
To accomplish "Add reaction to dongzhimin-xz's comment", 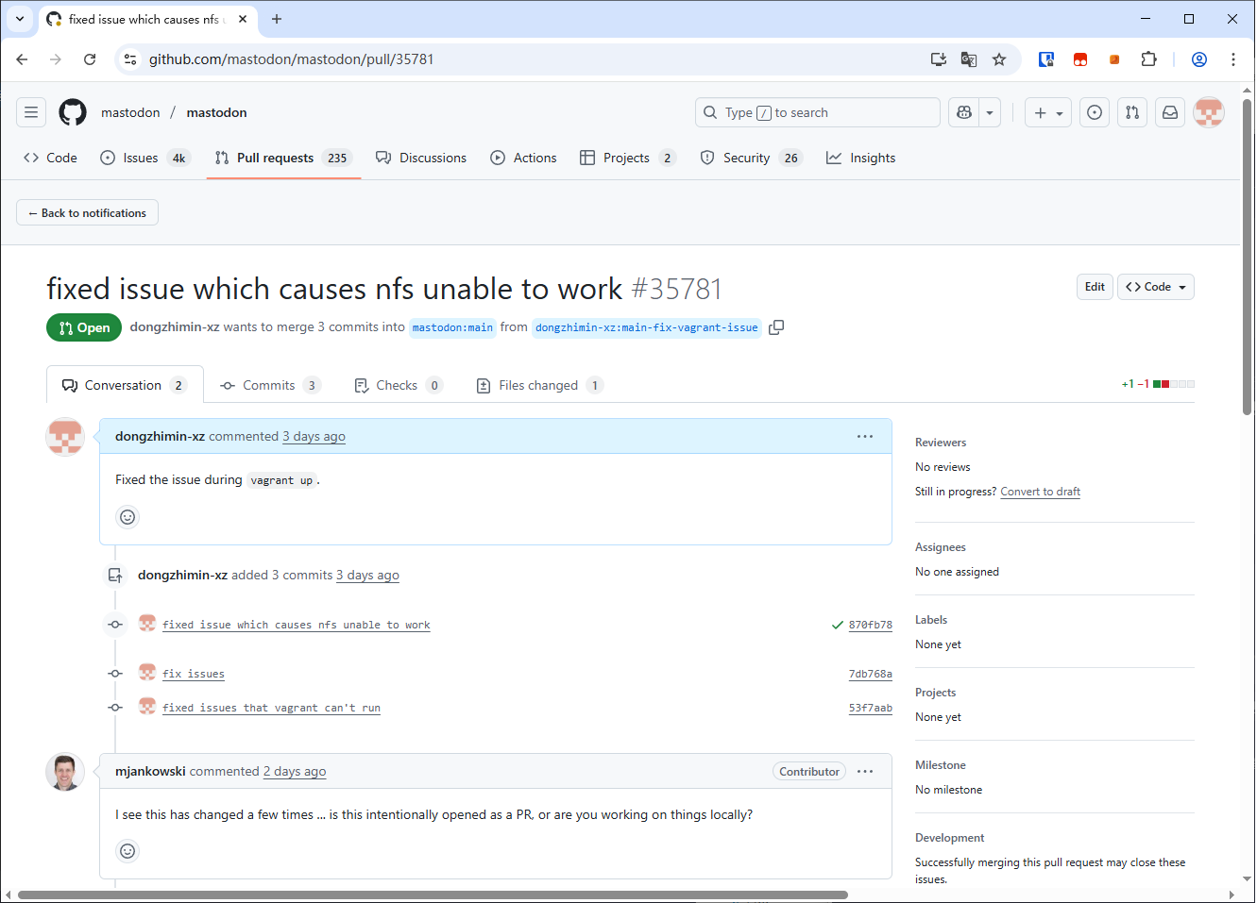I will point(127,517).
